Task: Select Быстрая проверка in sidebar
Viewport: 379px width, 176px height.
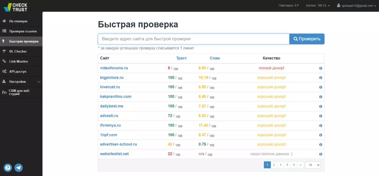Action: (24, 41)
